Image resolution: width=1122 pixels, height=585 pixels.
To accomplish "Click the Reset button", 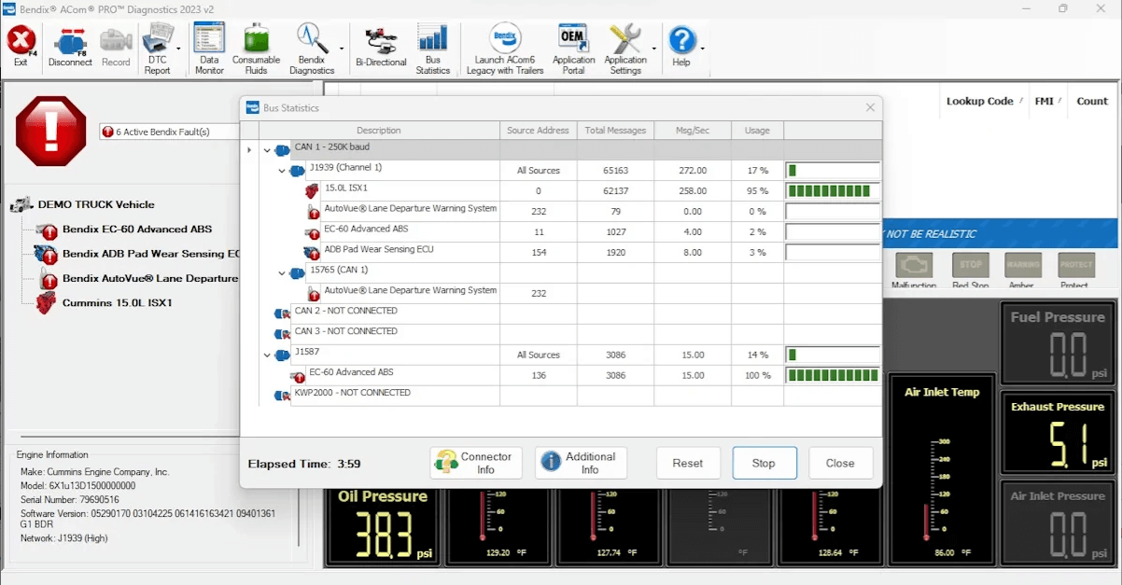I will click(688, 464).
